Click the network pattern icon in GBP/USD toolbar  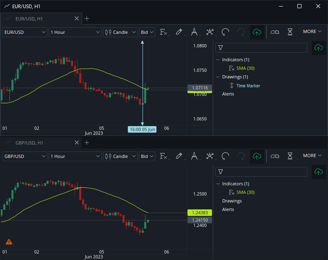click(x=210, y=156)
